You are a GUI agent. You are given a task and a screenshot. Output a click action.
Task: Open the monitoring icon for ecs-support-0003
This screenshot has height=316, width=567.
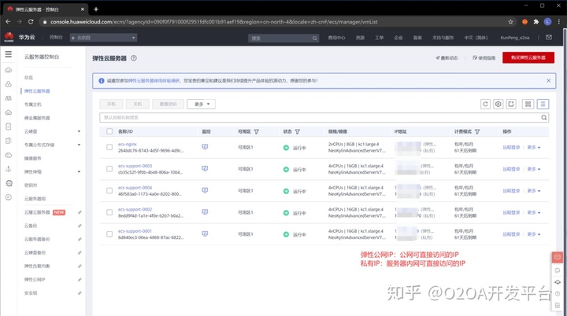(x=205, y=168)
